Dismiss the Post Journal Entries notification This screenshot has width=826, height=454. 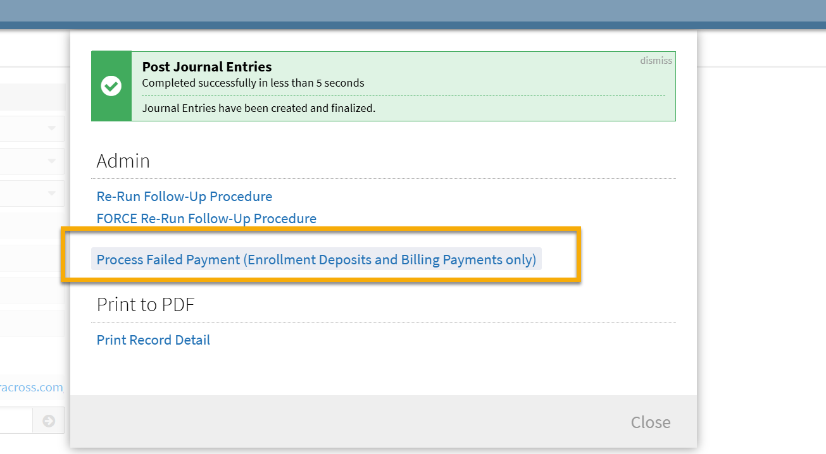pos(656,60)
